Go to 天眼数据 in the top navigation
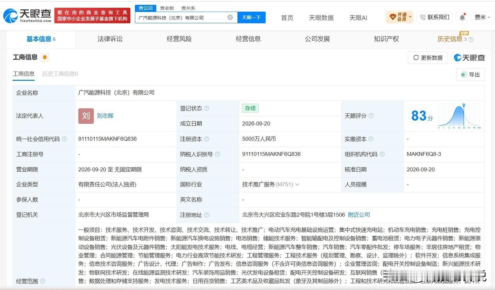 click(321, 18)
